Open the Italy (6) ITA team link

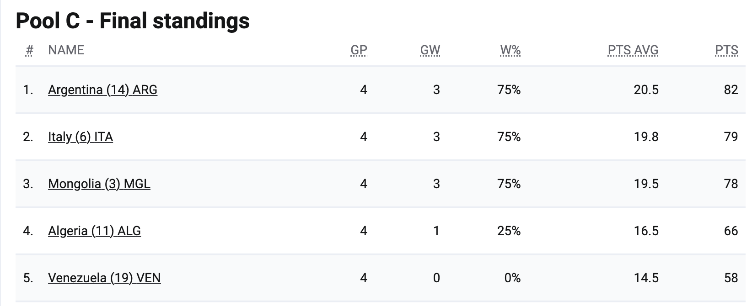pos(81,137)
